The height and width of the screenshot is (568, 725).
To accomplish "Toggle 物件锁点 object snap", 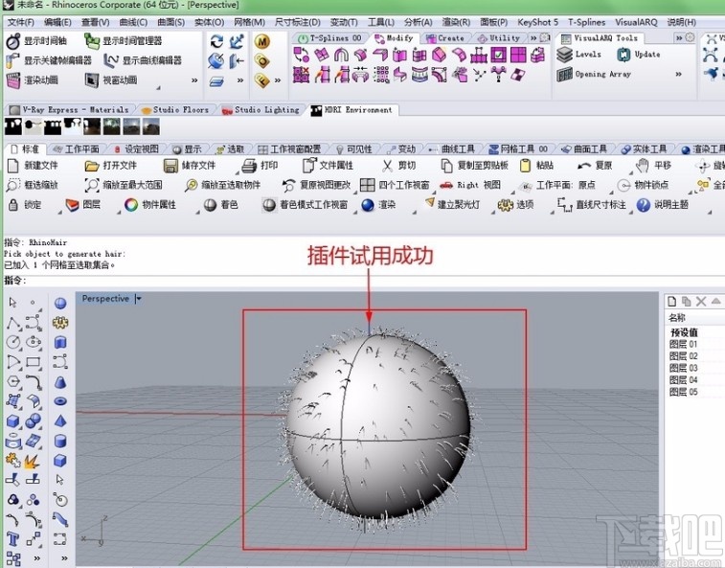I will pyautogui.click(x=643, y=185).
